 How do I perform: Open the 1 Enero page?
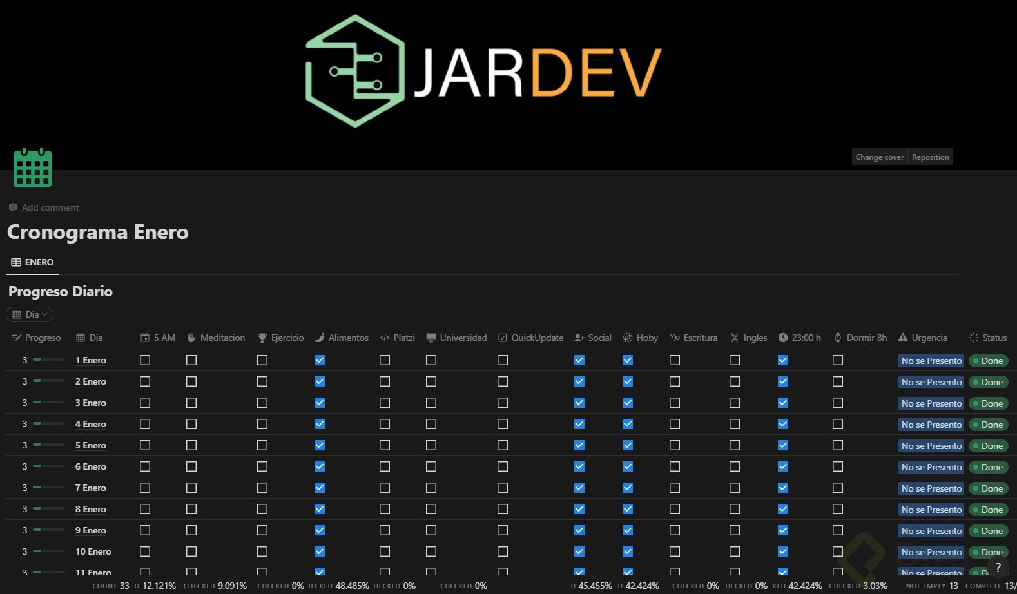[x=91, y=360]
